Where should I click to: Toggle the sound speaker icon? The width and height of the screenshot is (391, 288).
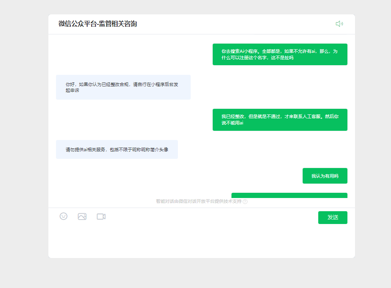339,24
